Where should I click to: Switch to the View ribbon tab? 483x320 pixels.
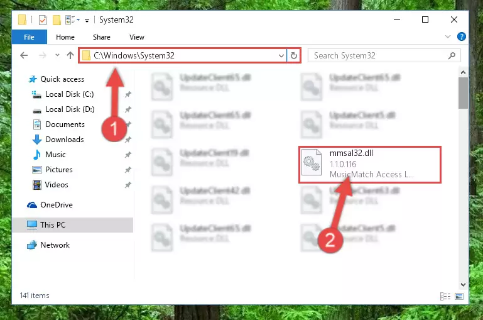pyautogui.click(x=137, y=37)
